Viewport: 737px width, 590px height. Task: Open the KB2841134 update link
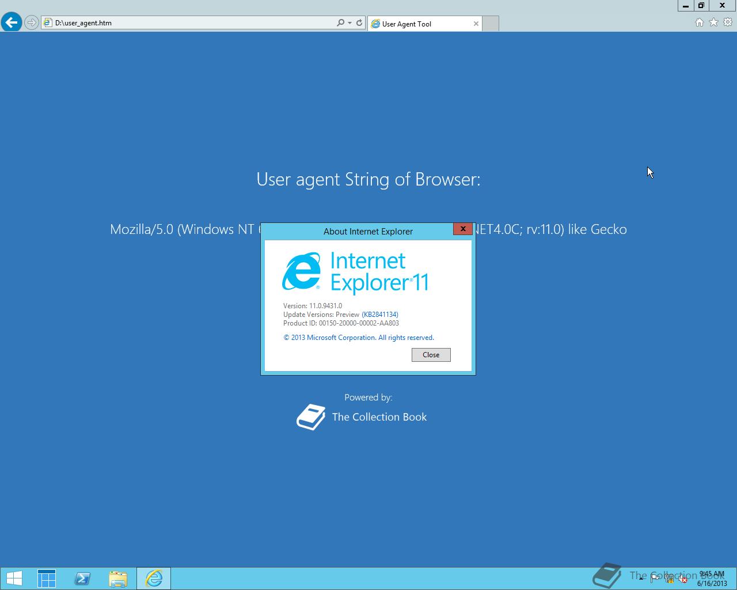click(x=380, y=315)
